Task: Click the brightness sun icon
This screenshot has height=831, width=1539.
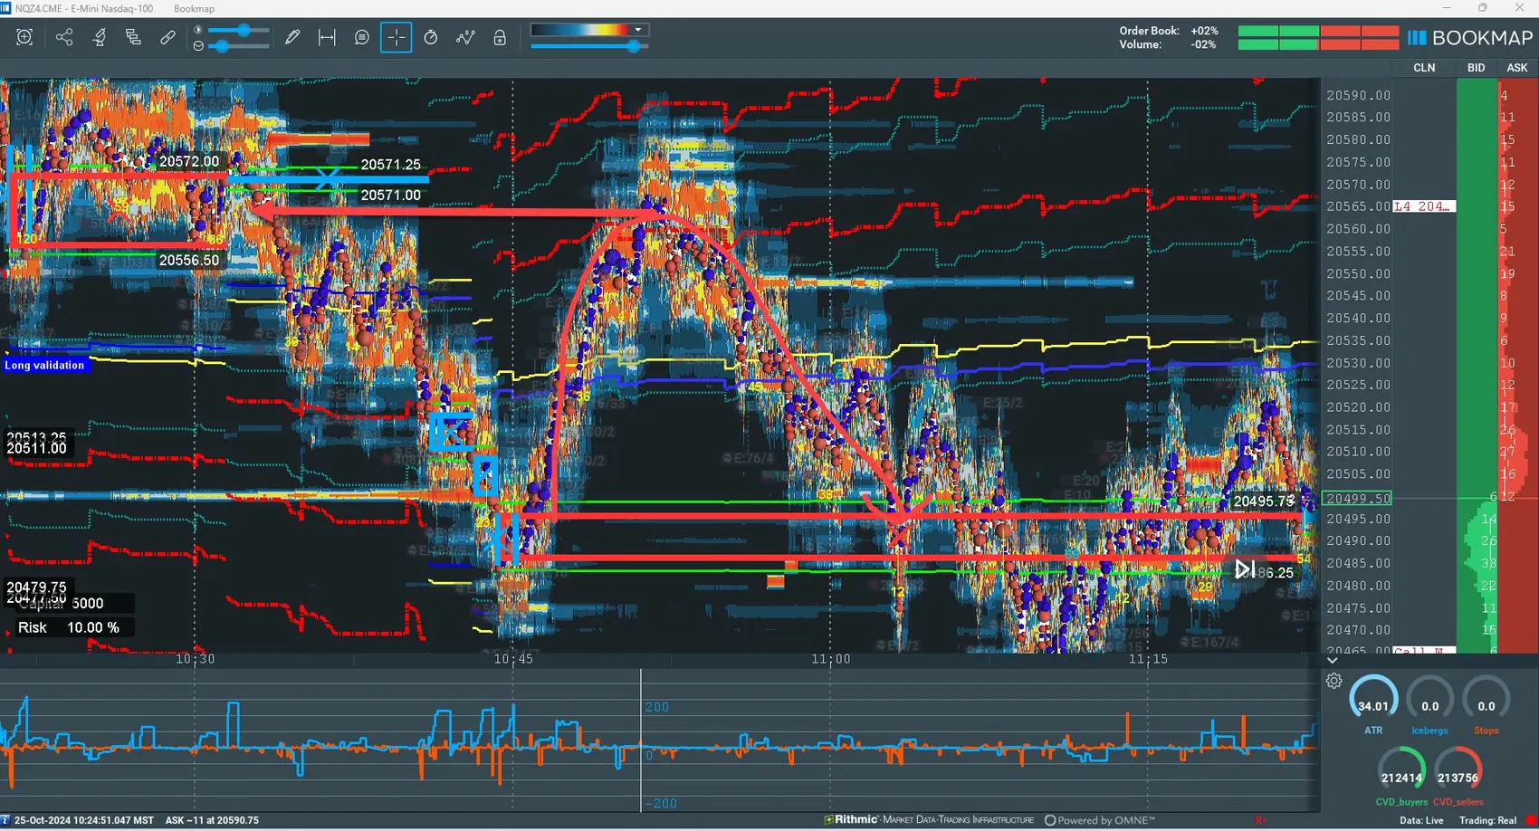Action: point(198,30)
